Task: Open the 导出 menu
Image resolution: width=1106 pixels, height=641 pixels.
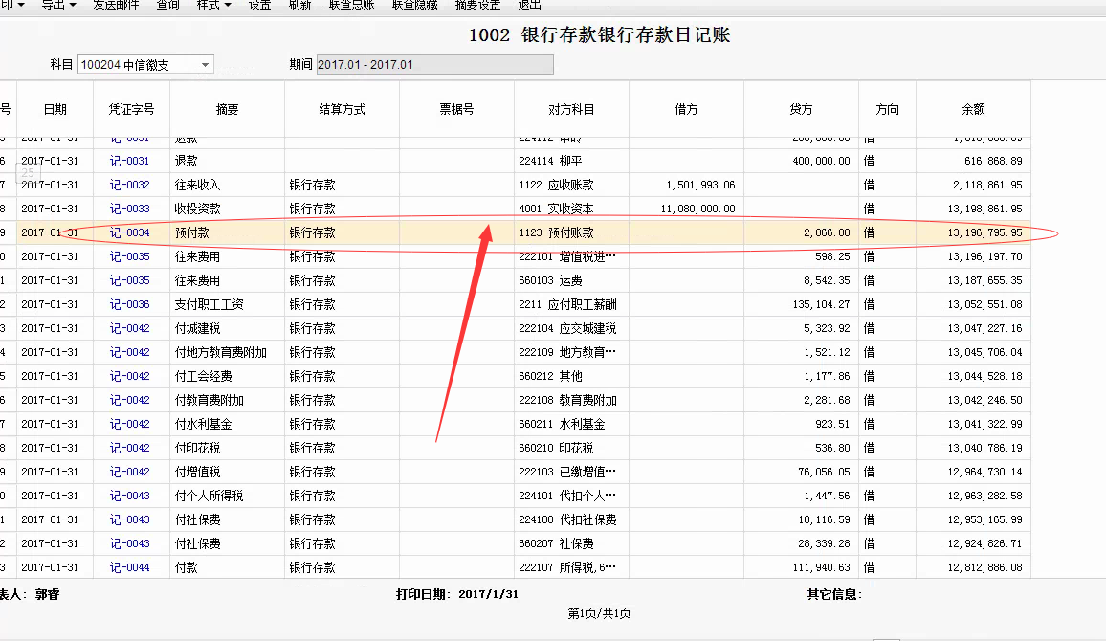Action: [58, 5]
